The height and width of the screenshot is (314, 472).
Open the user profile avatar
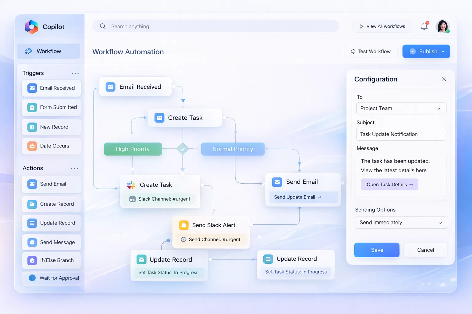click(x=442, y=26)
